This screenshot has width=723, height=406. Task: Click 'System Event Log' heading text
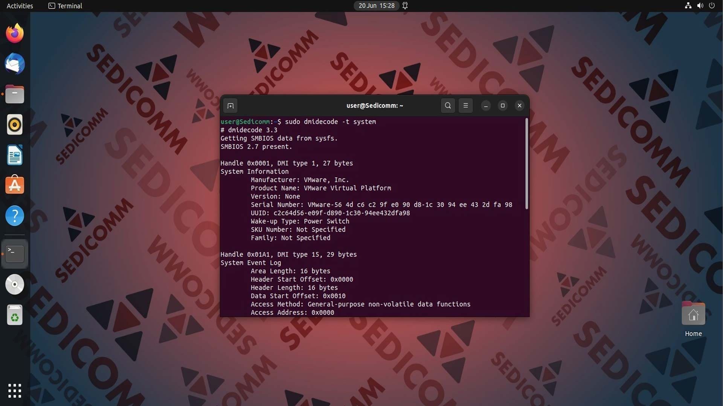(x=250, y=263)
